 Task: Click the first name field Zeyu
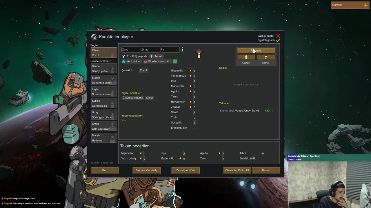[131, 49]
